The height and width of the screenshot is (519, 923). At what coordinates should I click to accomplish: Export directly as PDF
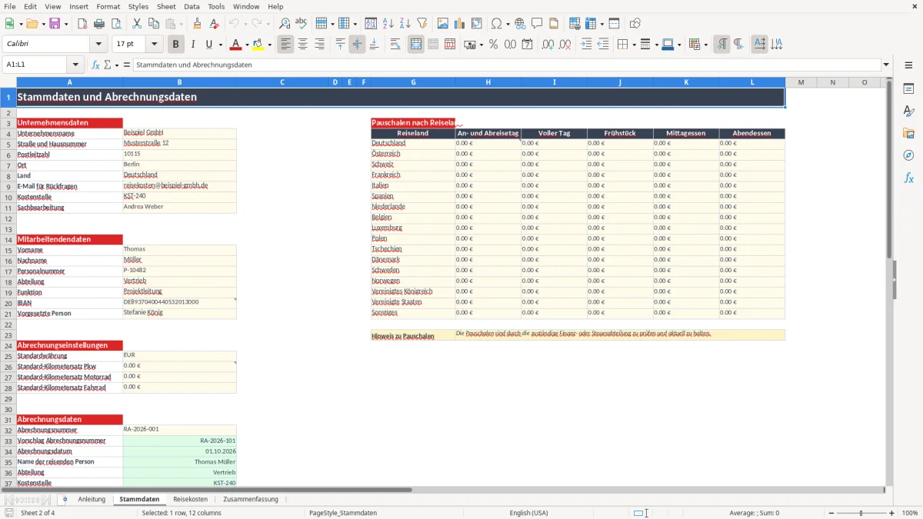82,24
